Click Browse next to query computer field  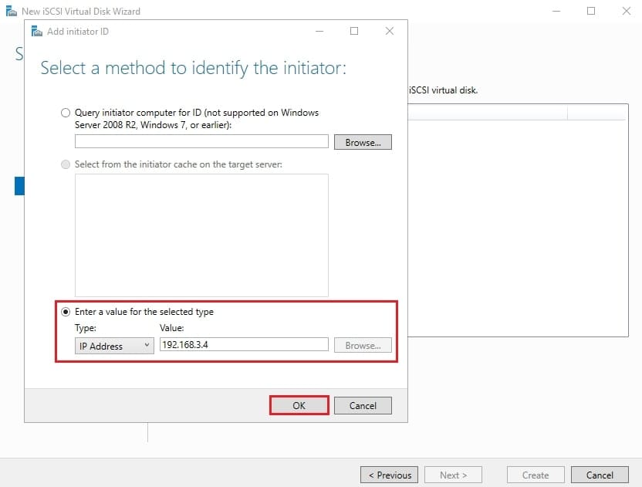[x=363, y=142]
